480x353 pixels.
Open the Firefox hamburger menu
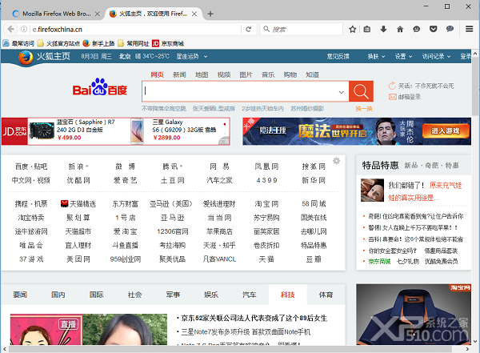[x=469, y=29]
